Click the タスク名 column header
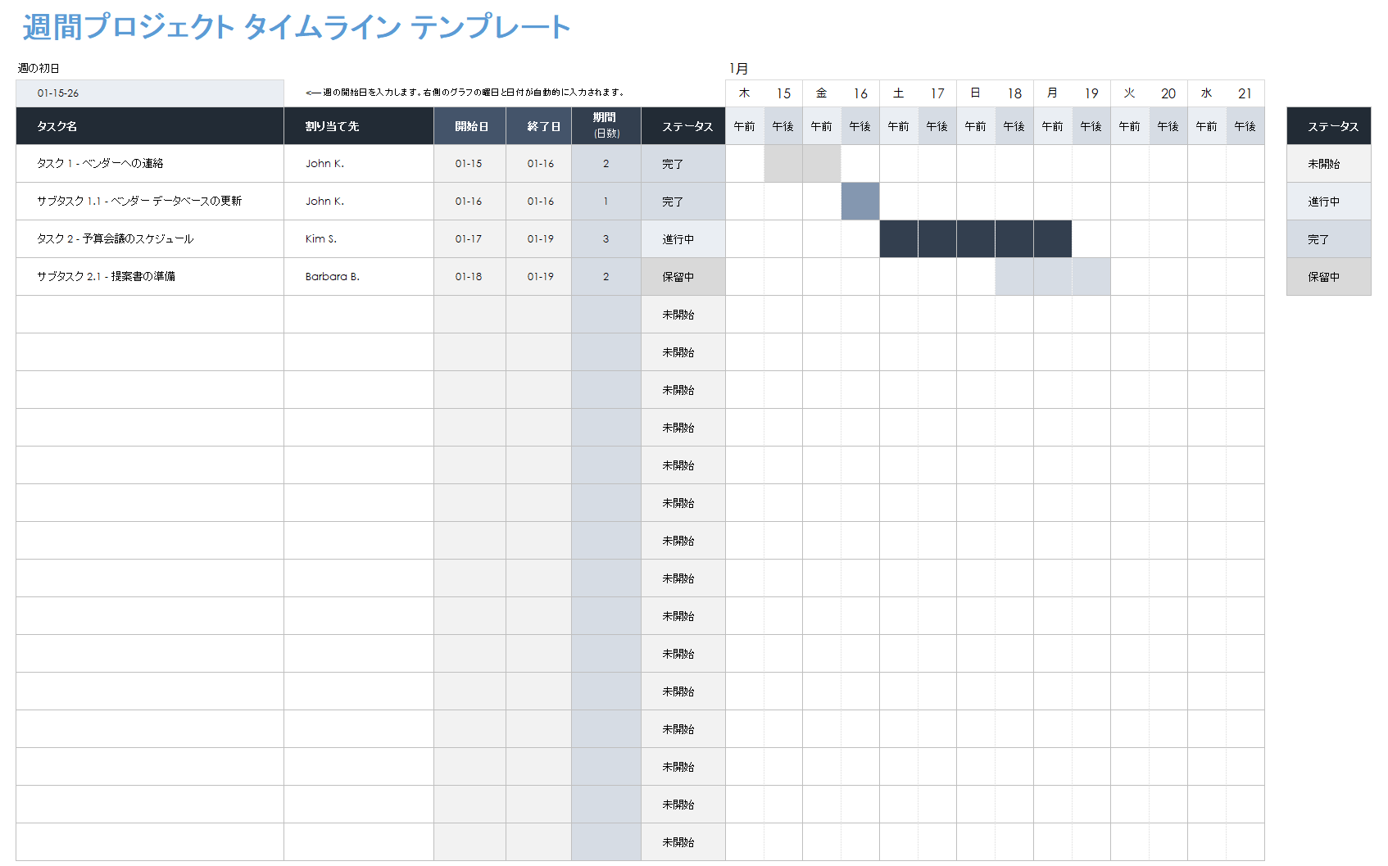The width and height of the screenshot is (1388, 866). (x=150, y=126)
